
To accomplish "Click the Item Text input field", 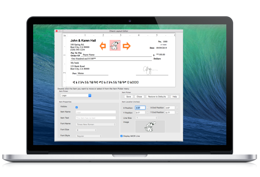I will pos(96,118).
